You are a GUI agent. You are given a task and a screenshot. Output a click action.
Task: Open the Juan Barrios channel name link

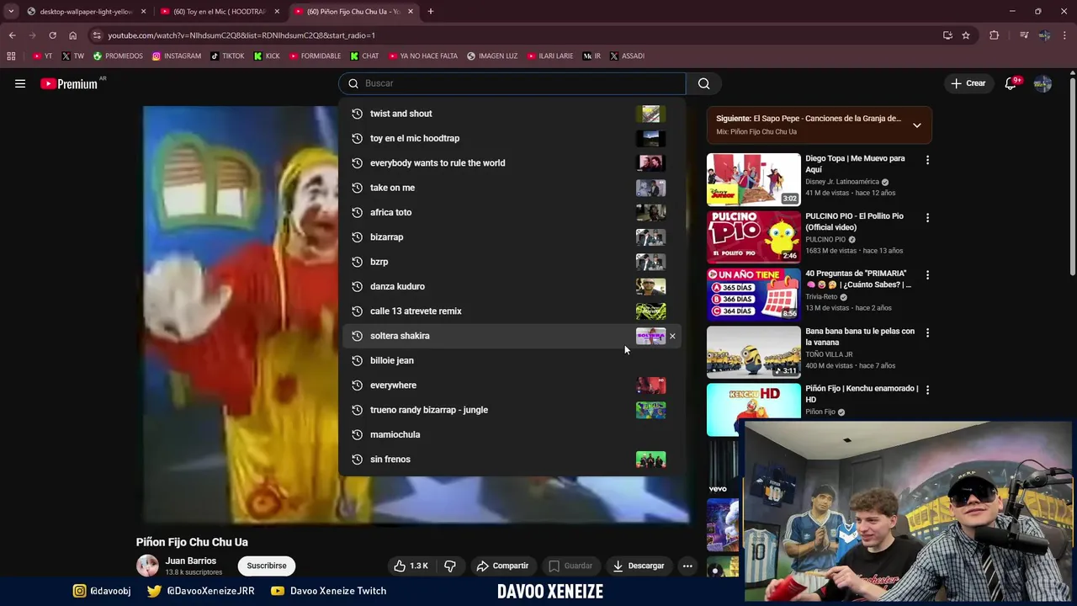coord(190,561)
